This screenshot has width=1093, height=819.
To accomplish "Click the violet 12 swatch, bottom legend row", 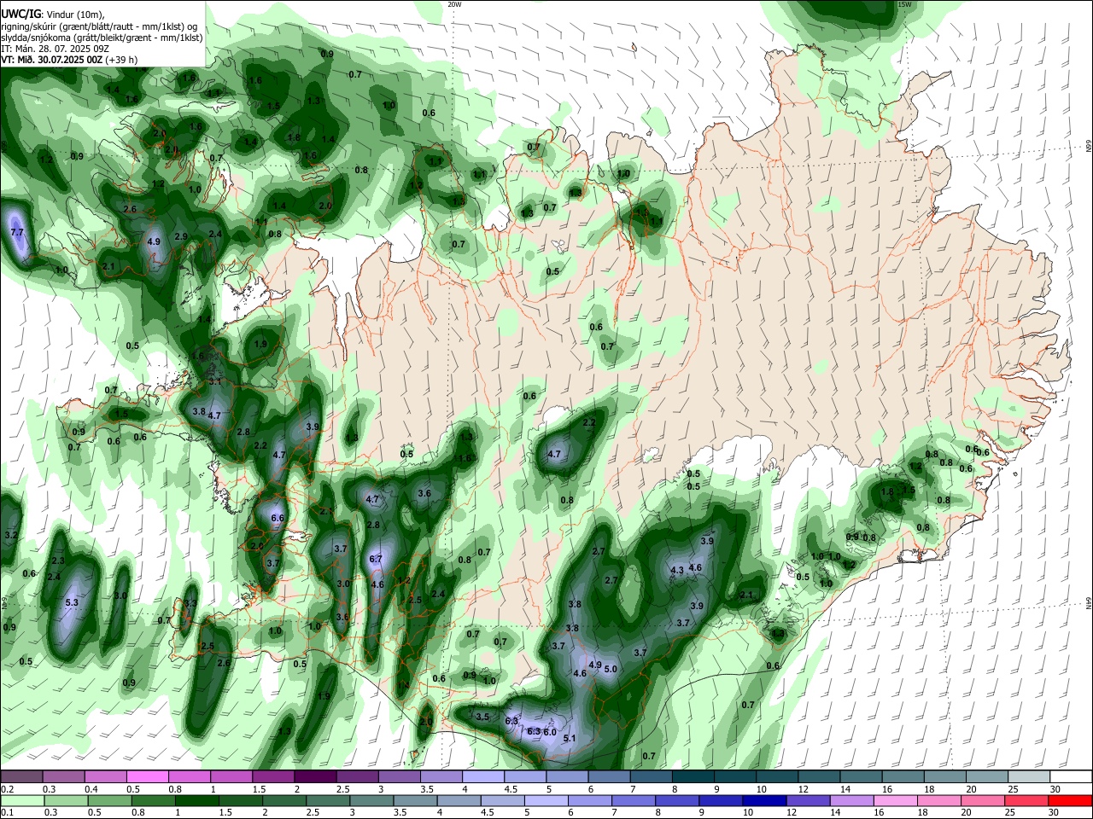I will tap(808, 800).
